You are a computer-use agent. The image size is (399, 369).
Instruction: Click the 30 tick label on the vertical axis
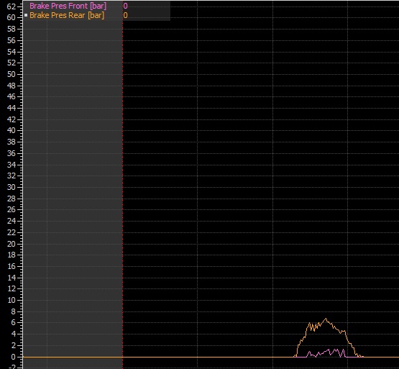pyautogui.click(x=12, y=187)
